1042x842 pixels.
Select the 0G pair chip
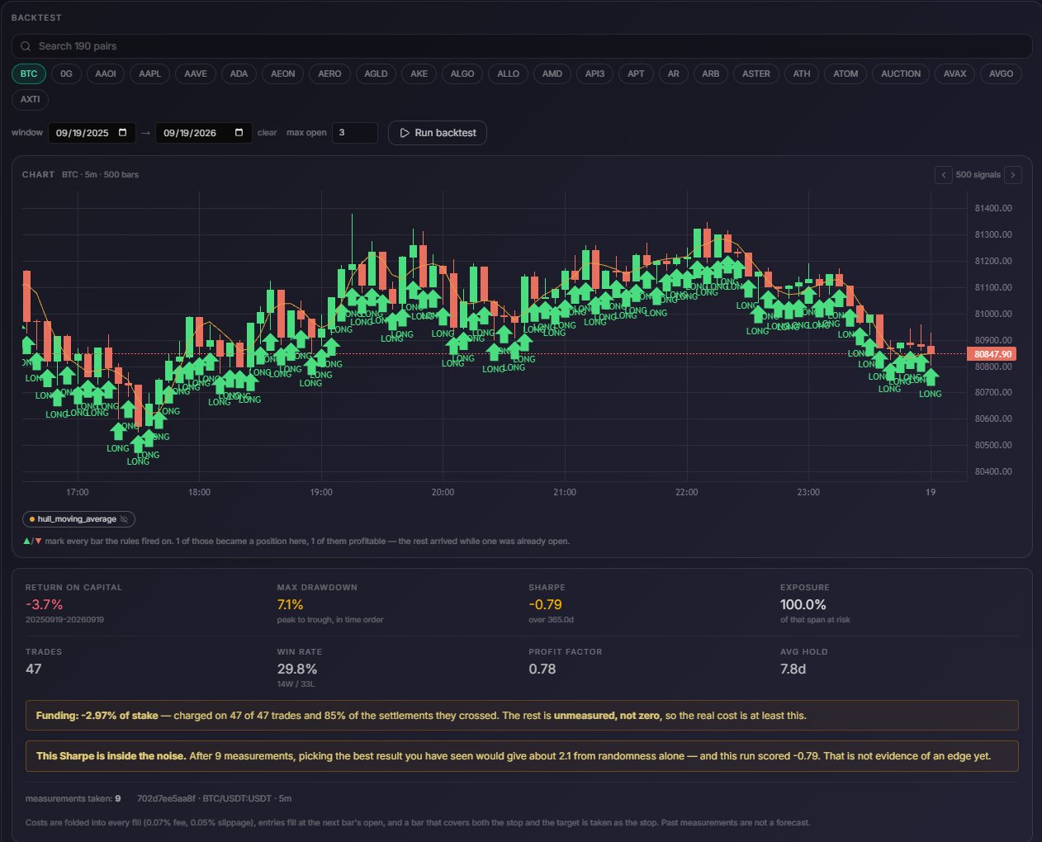(x=67, y=73)
